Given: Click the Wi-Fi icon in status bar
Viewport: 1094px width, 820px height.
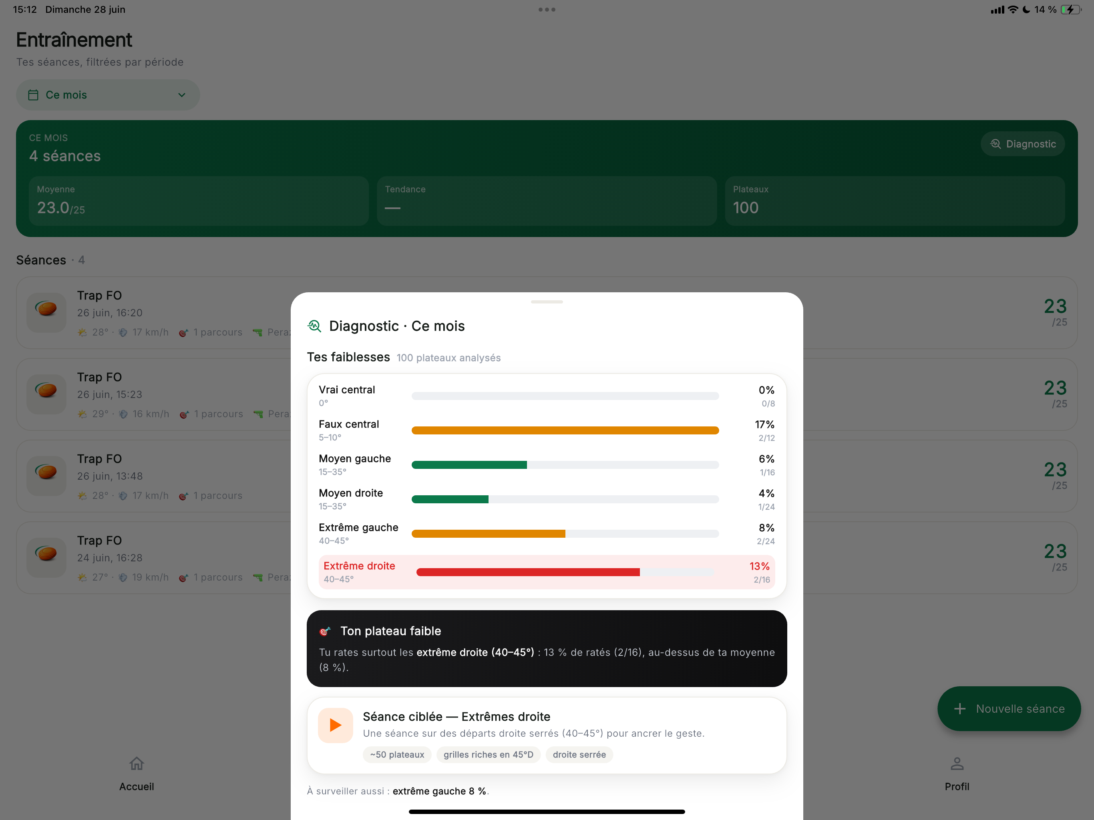Looking at the screenshot, I should pyautogui.click(x=1013, y=9).
